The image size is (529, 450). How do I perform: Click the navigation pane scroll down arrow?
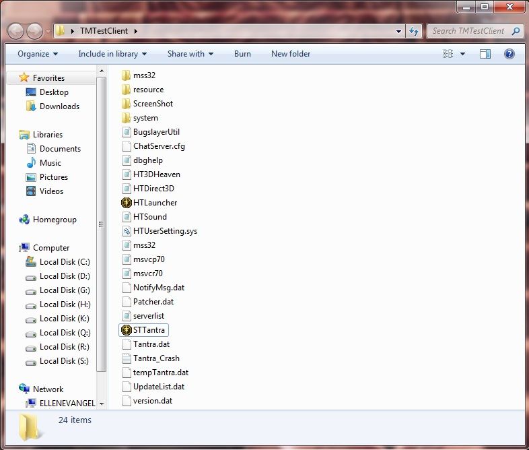tap(102, 404)
